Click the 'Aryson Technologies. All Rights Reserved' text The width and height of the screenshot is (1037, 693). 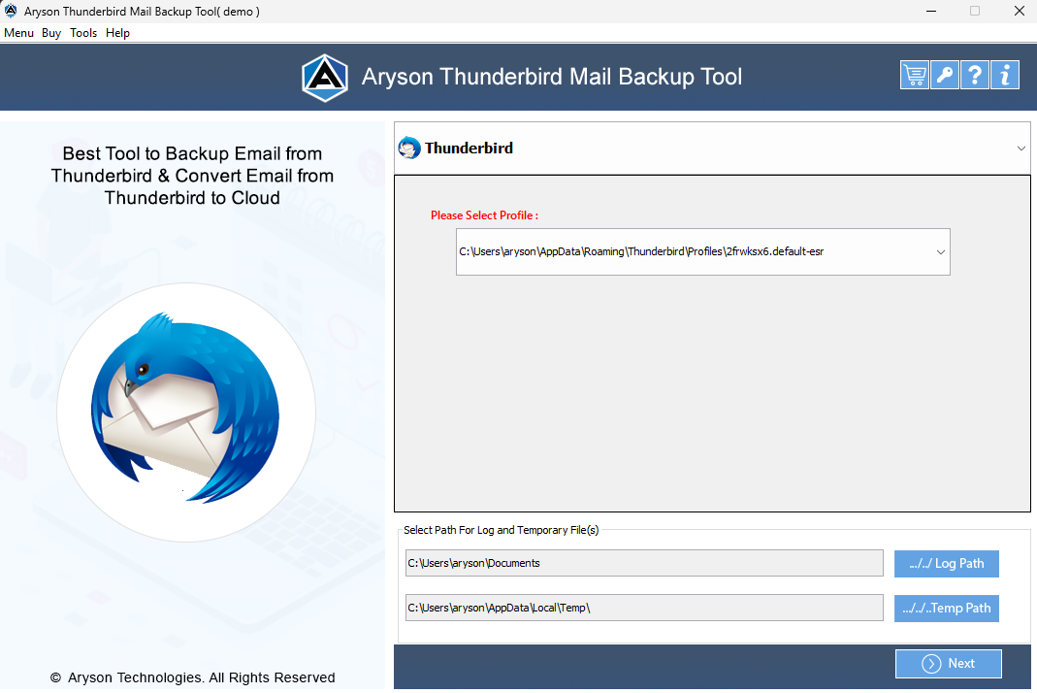[192, 677]
